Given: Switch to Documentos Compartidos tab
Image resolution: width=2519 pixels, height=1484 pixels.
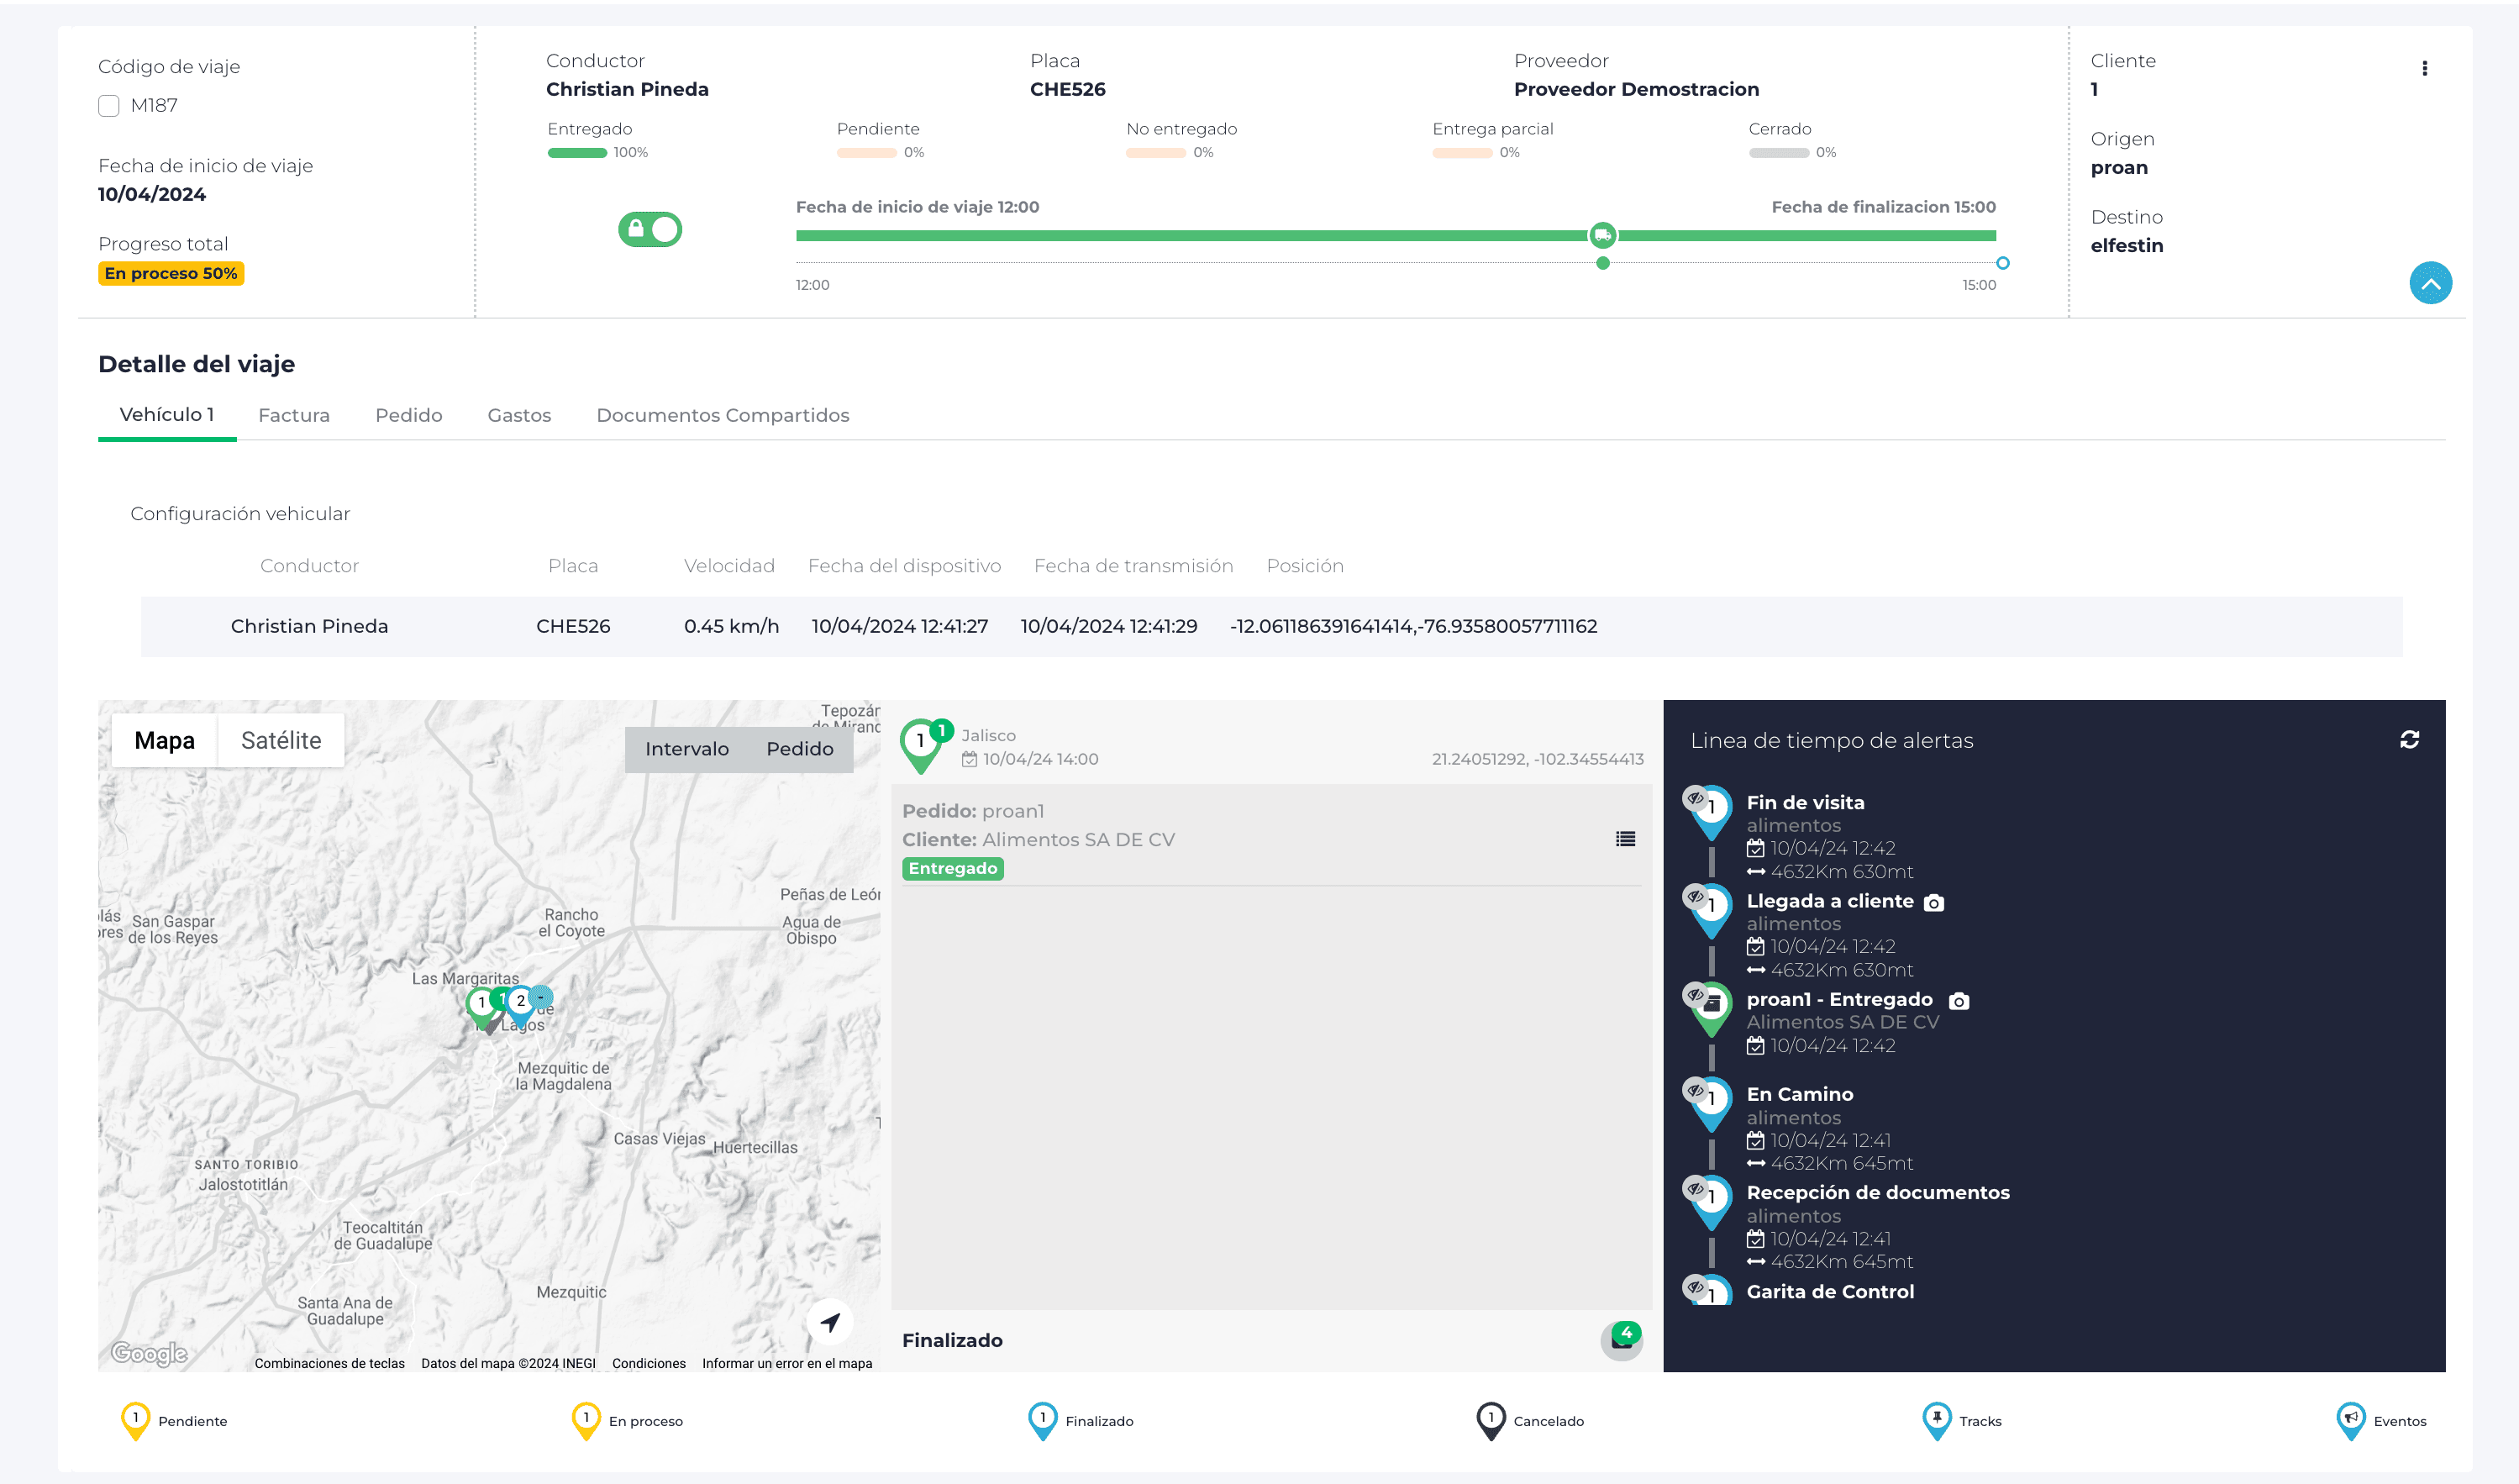Looking at the screenshot, I should tap(723, 416).
